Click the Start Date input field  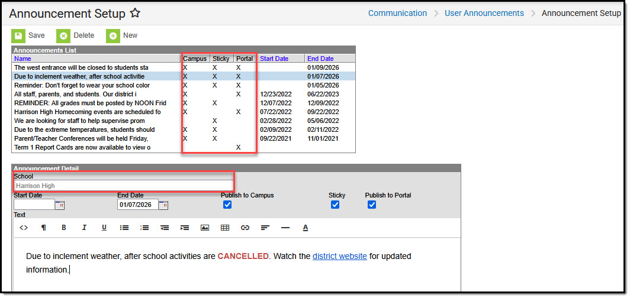34,205
